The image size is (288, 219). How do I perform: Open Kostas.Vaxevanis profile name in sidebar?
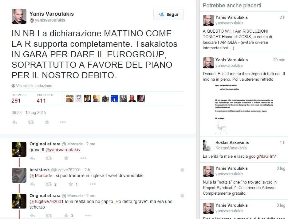(x=232, y=142)
